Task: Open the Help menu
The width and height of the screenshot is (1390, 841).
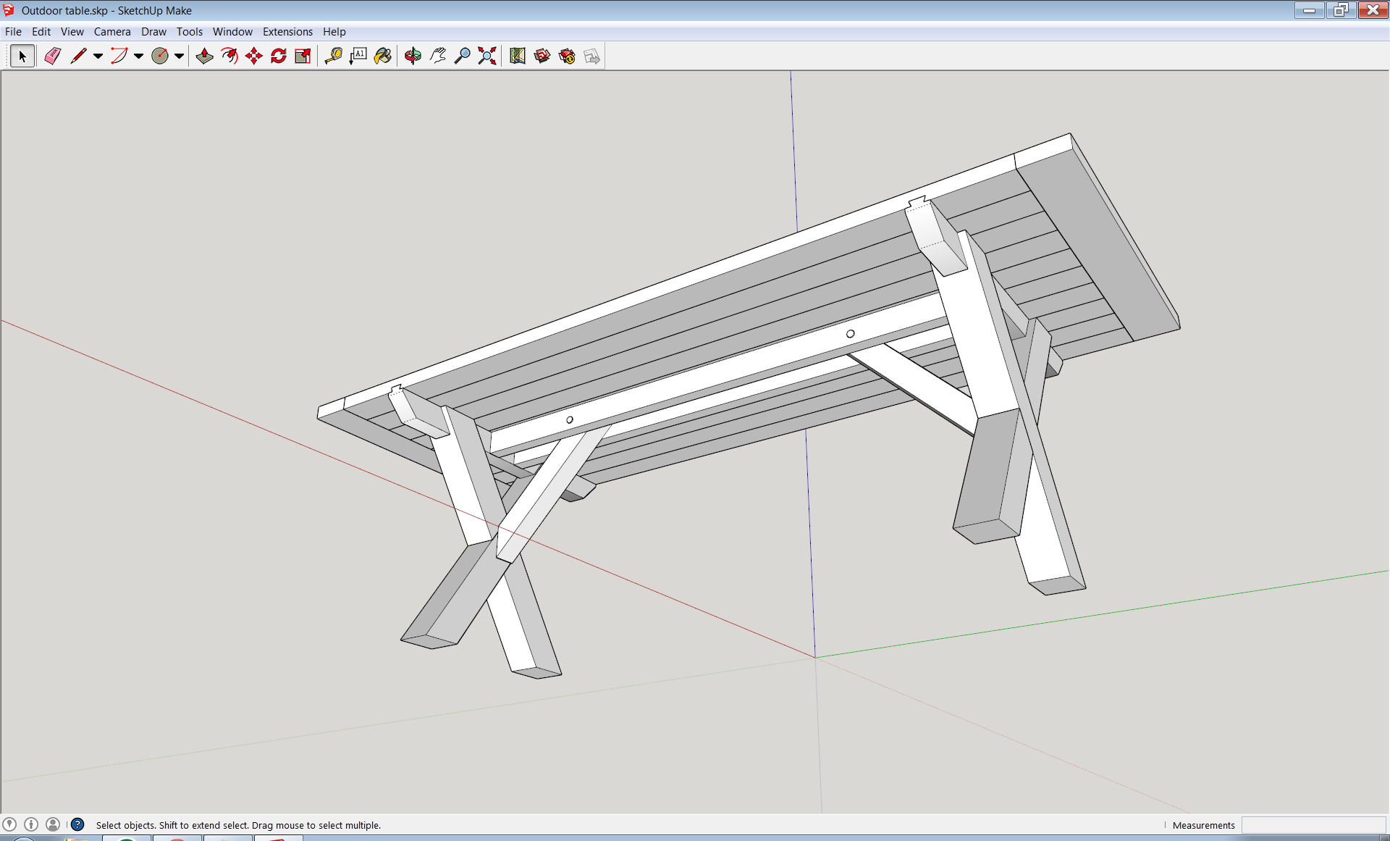Action: click(334, 32)
